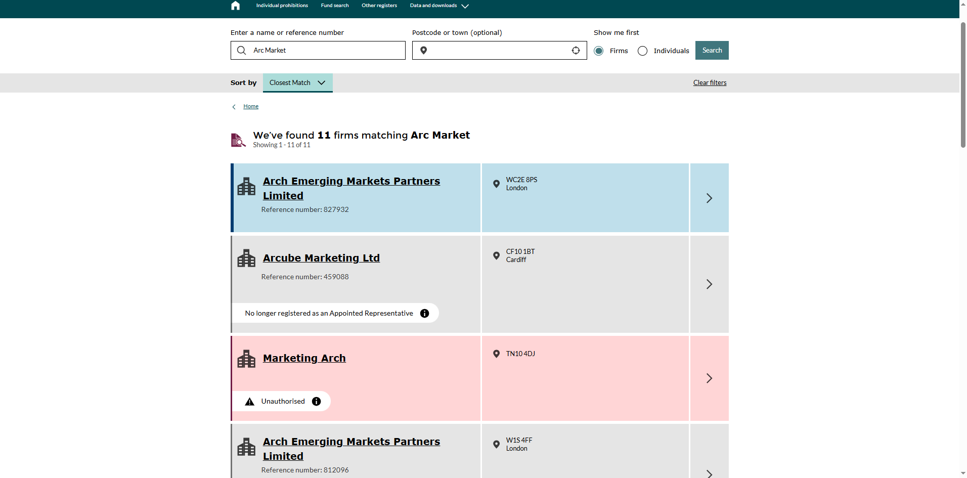Click the map pin icon in postcode field
The height and width of the screenshot is (478, 967).
tap(424, 51)
